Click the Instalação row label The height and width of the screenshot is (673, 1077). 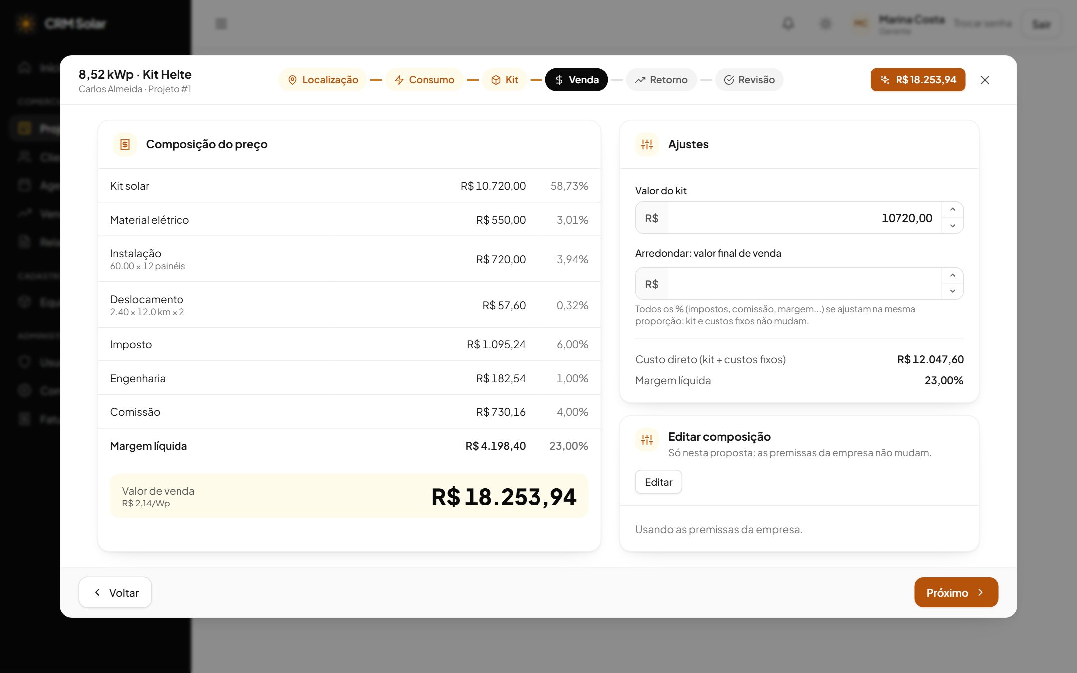point(136,253)
